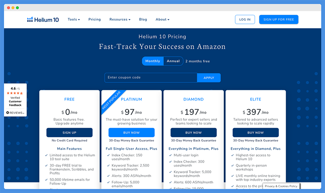Viewport: 325px width, 193px height.
Task: Click the DIAMOND plan title
Action: click(x=193, y=99)
